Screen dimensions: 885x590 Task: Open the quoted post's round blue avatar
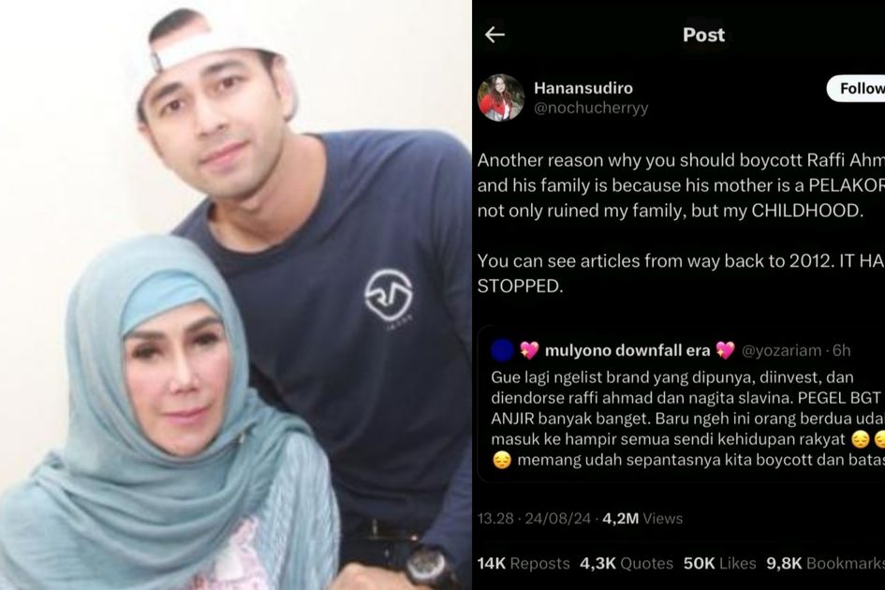click(x=502, y=350)
